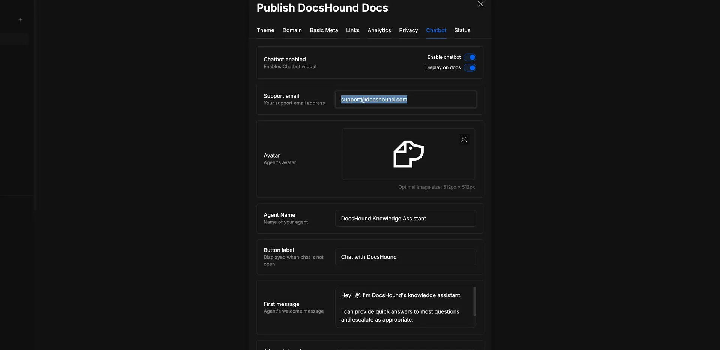Switch to the Domain tab
Screen dimensions: 720x350
292,30
